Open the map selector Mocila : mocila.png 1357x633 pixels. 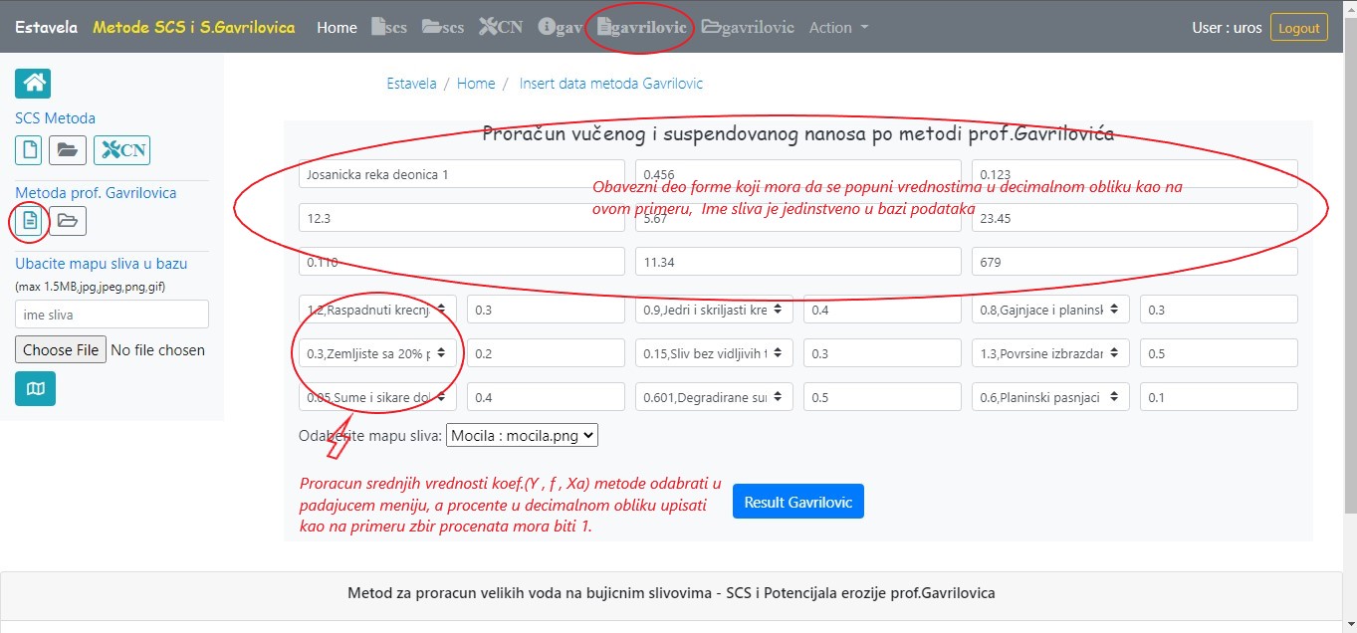click(522, 435)
